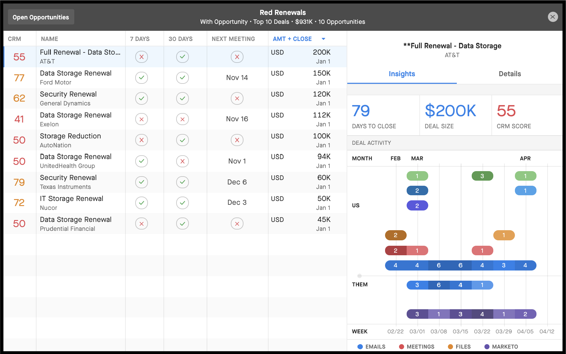Click CRM score 41 for Exelon
This screenshot has height=354, width=566.
(x=19, y=119)
